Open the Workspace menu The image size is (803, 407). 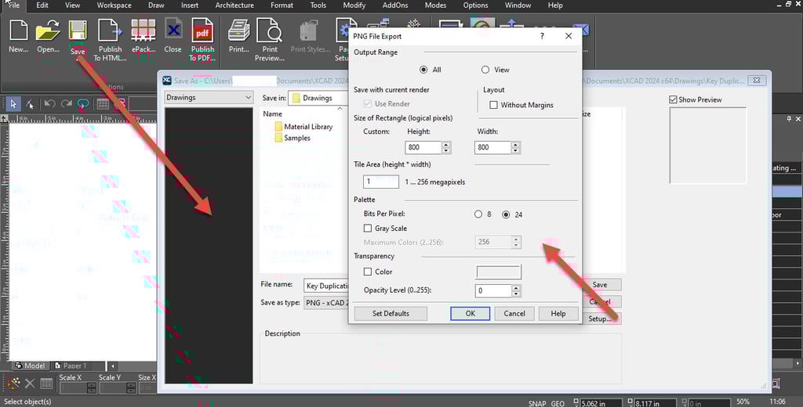point(114,5)
